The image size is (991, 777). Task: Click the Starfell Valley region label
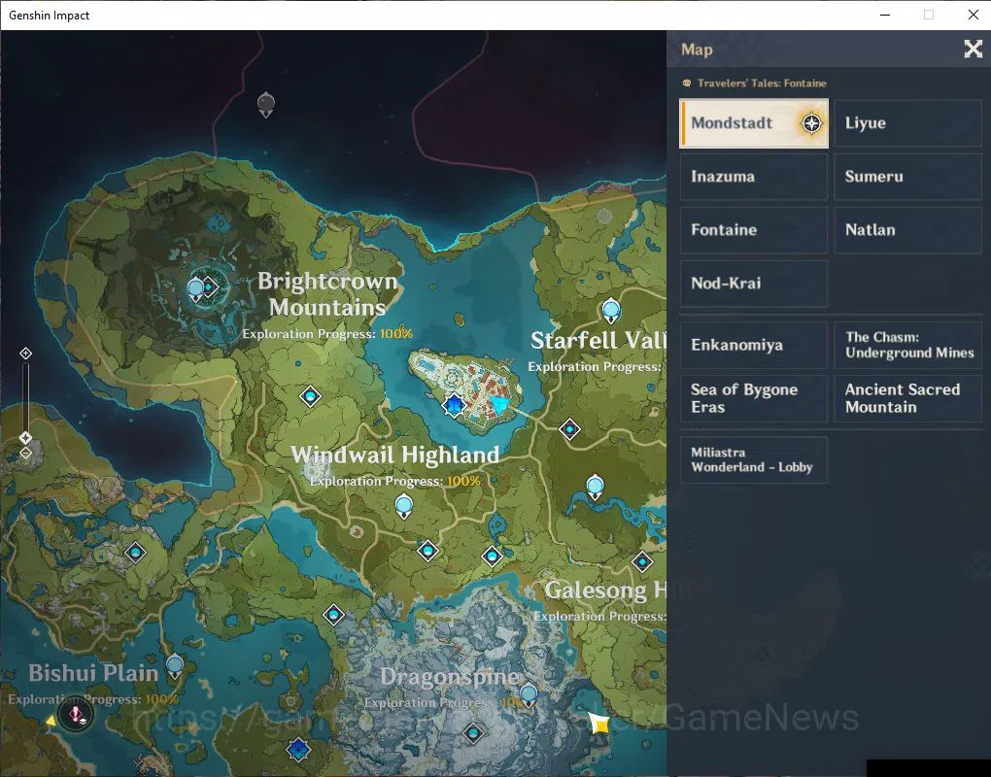point(598,341)
